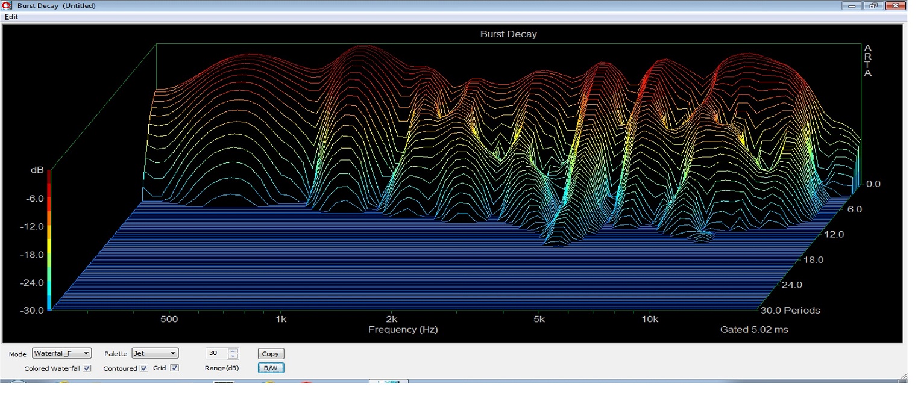Minimize the Burst Decay window

(852, 5)
